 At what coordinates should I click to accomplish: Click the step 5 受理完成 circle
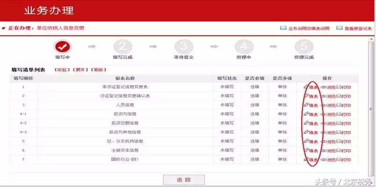click(304, 47)
